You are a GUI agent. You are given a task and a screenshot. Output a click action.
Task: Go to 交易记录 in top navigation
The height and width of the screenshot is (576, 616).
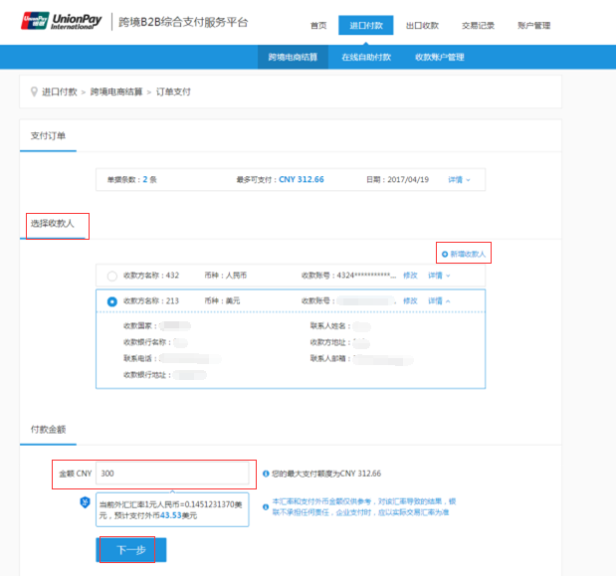[478, 25]
